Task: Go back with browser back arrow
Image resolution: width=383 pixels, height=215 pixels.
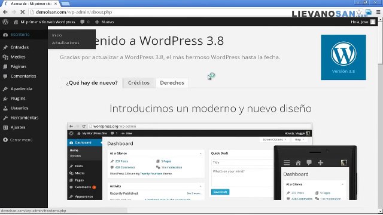Action: click(x=5, y=12)
